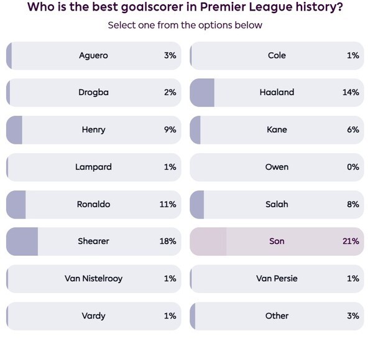Viewport: 373px width, 346px height.
Task: Vote for Shearer
Action: 93,241
